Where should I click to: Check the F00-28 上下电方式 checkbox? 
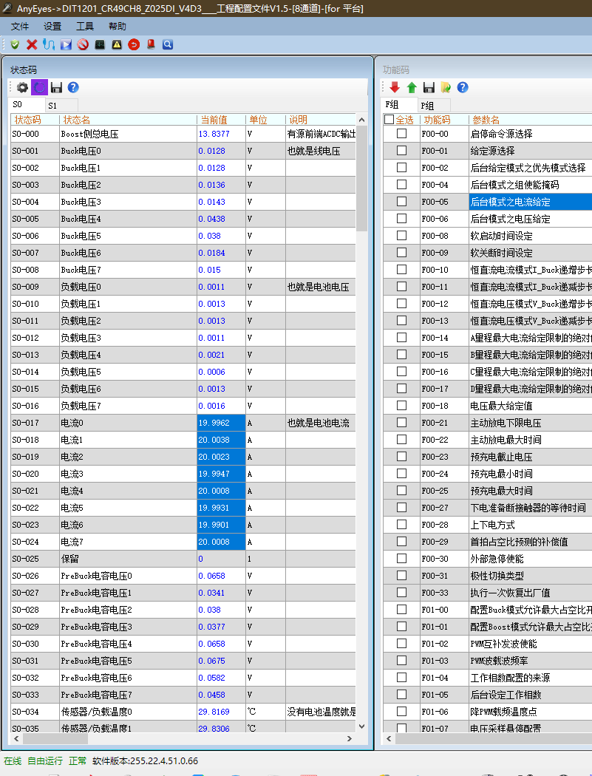click(402, 525)
